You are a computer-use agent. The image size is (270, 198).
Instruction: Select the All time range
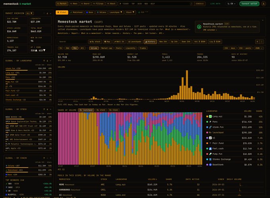[x=82, y=48]
